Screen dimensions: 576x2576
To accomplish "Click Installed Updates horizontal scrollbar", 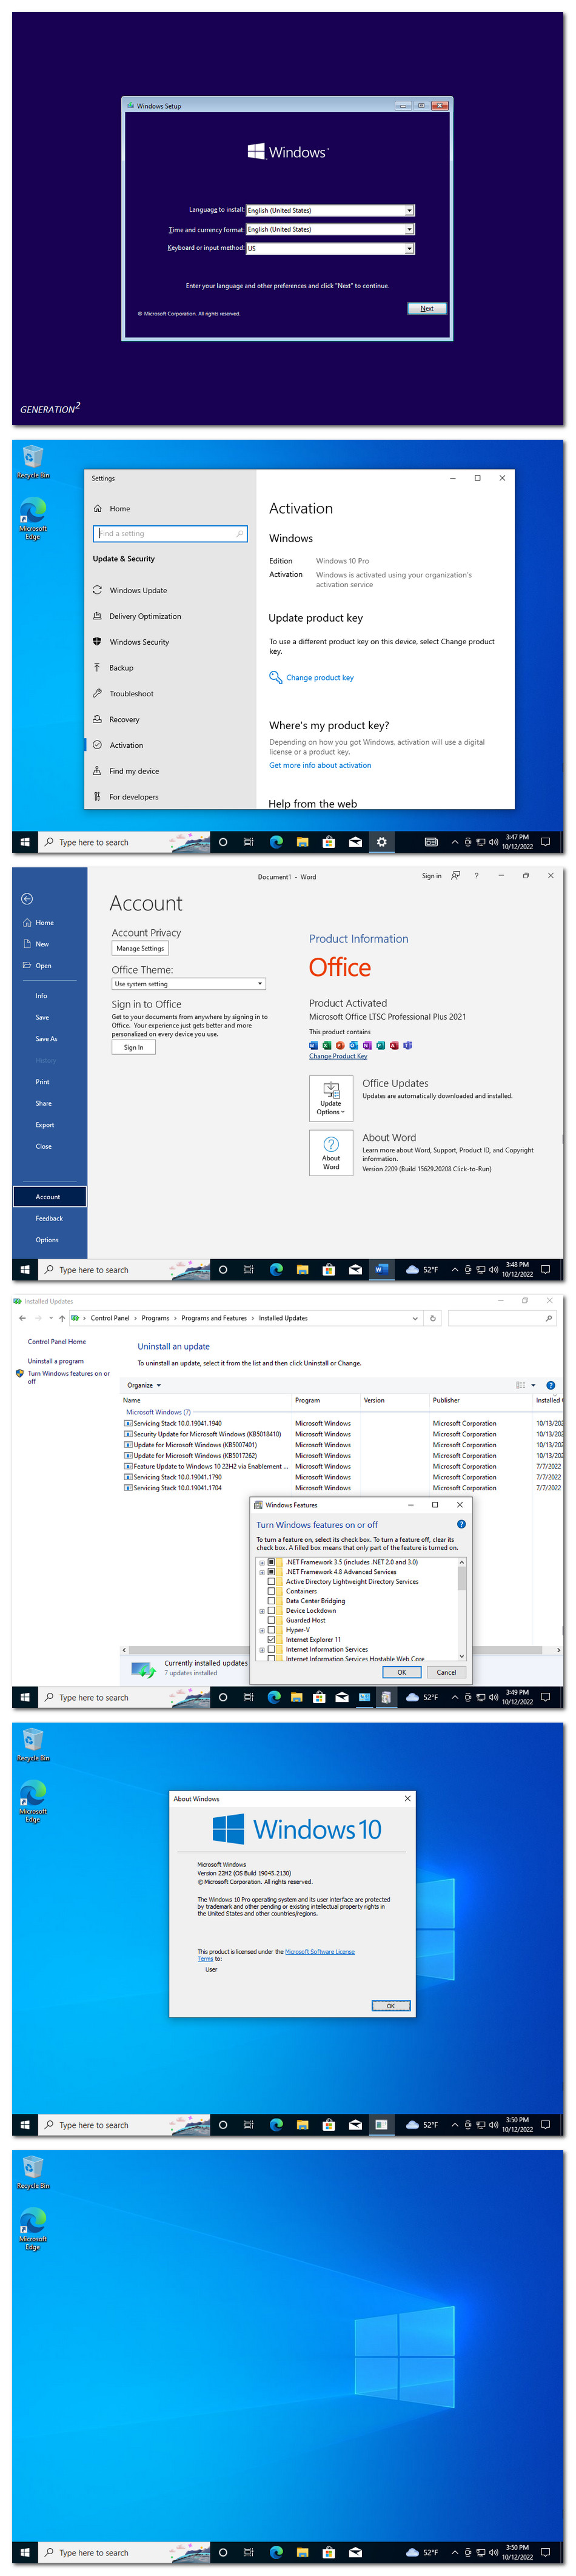I will coord(342,1650).
